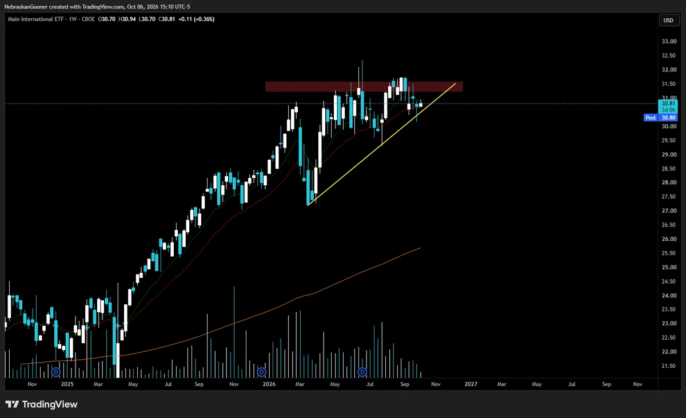Click the 33.00 price axis label
686x418 pixels.
pyautogui.click(x=668, y=42)
